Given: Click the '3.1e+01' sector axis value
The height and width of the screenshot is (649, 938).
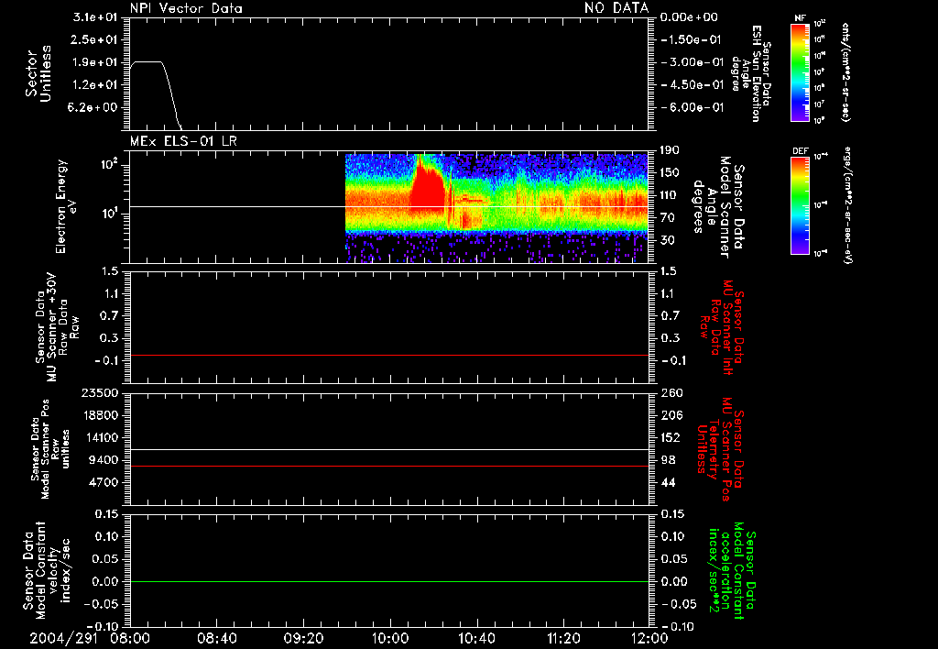Looking at the screenshot, I should (x=95, y=16).
